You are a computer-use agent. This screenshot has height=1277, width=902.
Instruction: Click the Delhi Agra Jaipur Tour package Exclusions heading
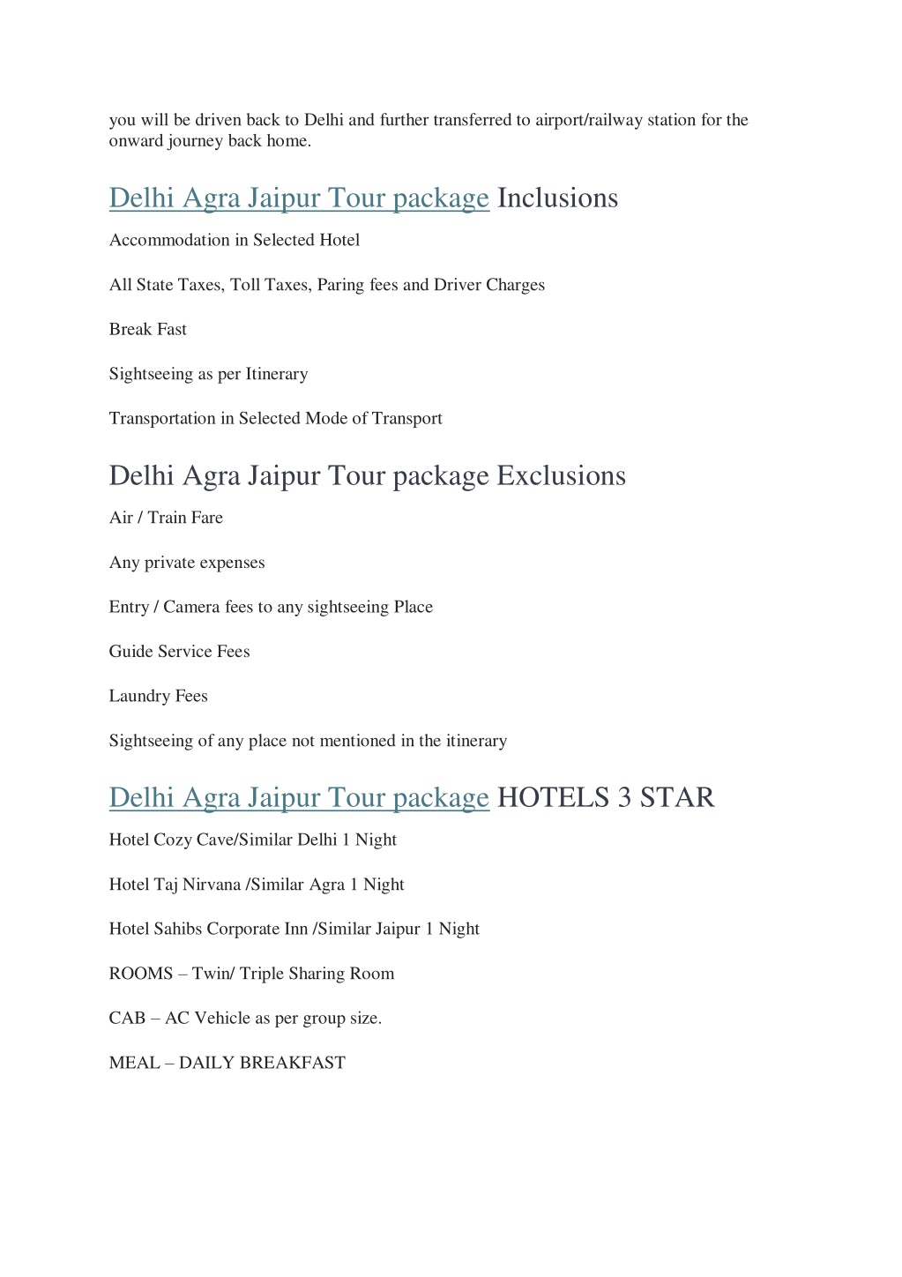pos(368,476)
